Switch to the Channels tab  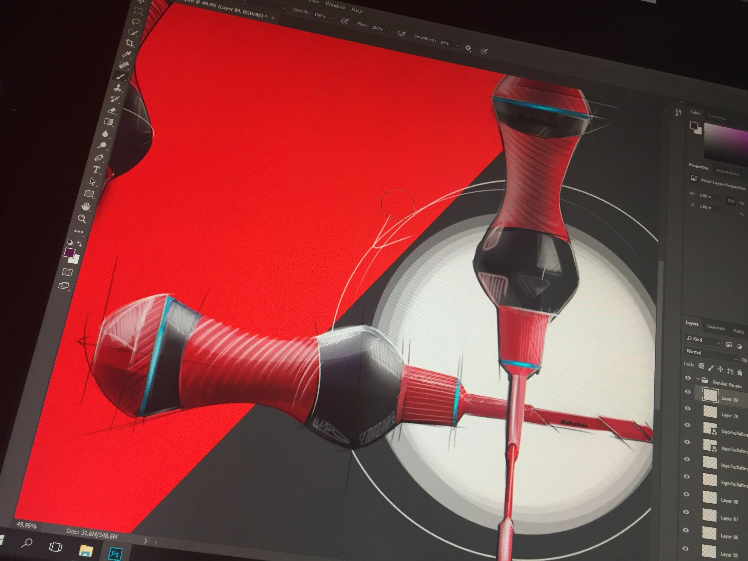coord(716,327)
